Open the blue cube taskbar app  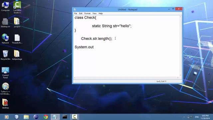click(16, 117)
